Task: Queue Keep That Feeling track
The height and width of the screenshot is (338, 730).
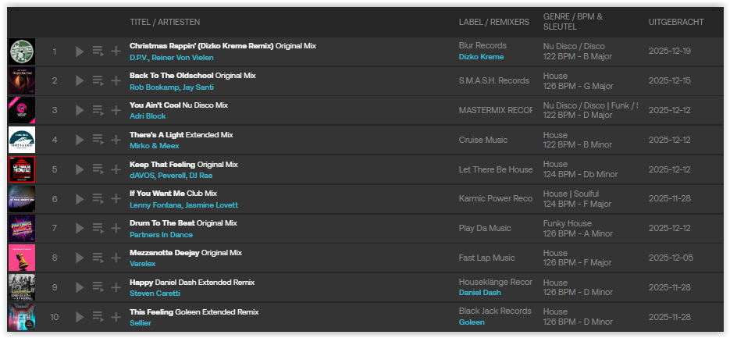Action: pos(98,169)
